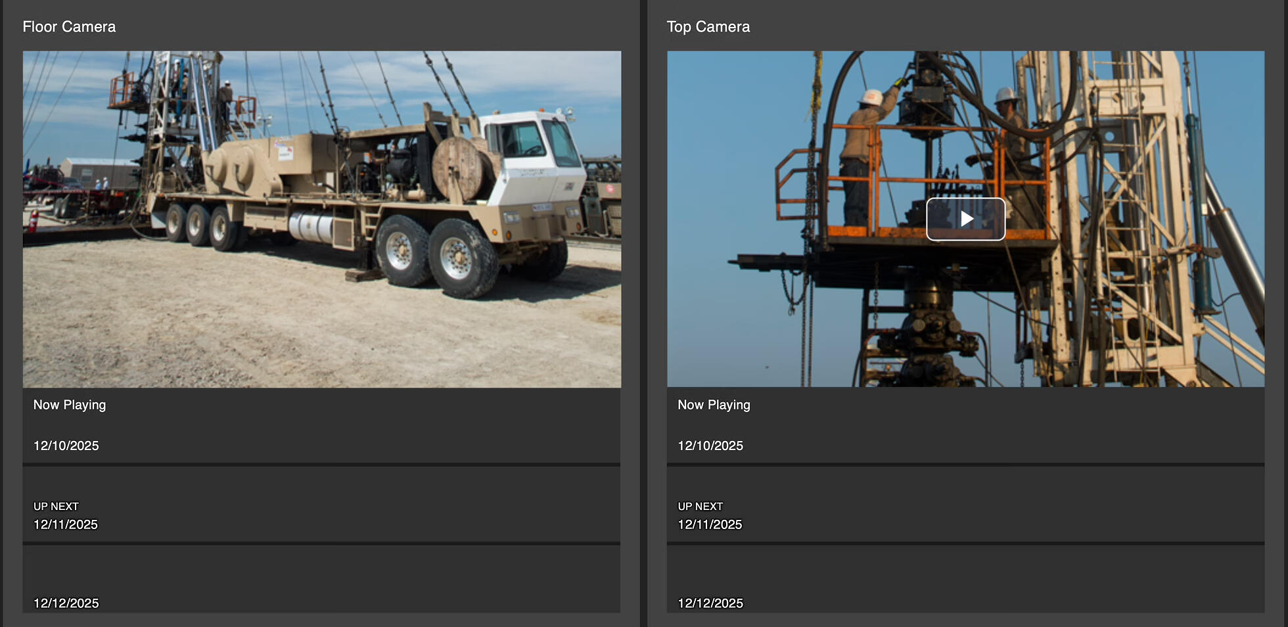Click the Now Playing label under Top Camera
Image resolution: width=1288 pixels, height=627 pixels.
click(714, 405)
